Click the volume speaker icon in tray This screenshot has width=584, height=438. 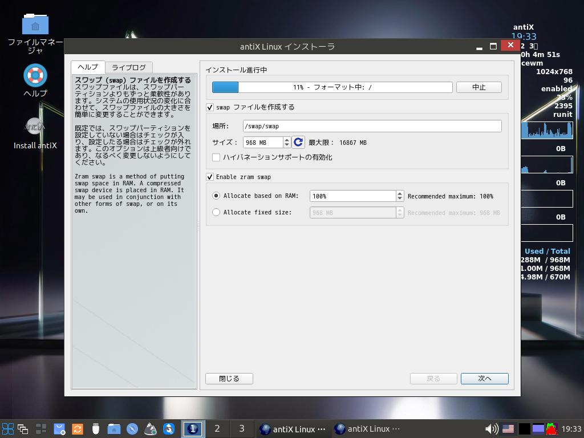490,429
